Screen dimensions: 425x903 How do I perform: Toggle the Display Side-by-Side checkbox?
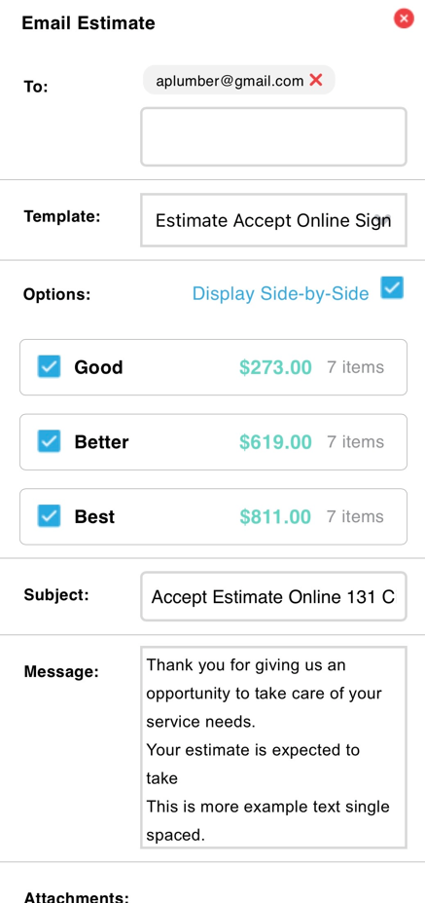(392, 287)
